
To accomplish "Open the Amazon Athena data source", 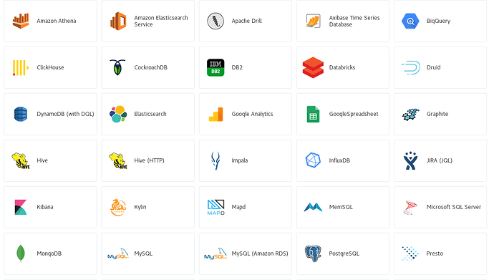I will coord(50,21).
